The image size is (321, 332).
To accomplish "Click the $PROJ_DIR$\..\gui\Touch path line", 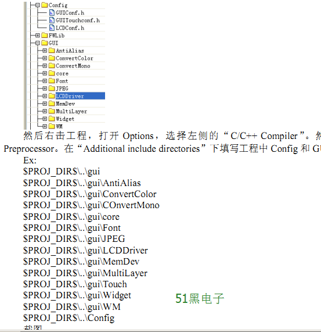I will (75, 284).
